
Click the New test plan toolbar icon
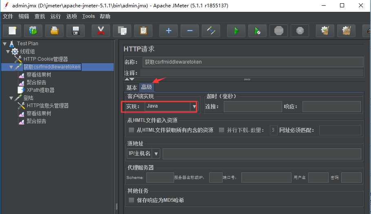pyautogui.click(x=12, y=31)
